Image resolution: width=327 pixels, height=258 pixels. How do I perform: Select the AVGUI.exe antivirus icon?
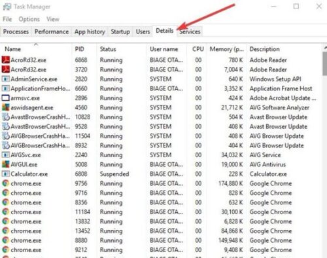click(6, 164)
